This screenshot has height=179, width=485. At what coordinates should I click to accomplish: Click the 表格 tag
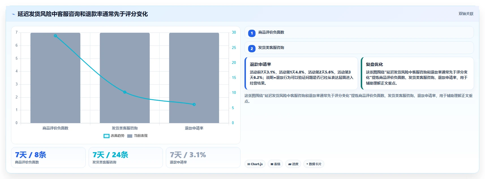275,164
